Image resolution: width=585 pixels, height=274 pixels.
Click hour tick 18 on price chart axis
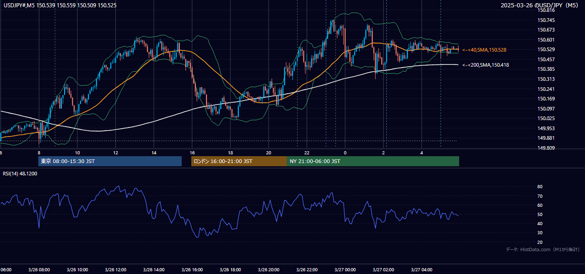[230, 153]
